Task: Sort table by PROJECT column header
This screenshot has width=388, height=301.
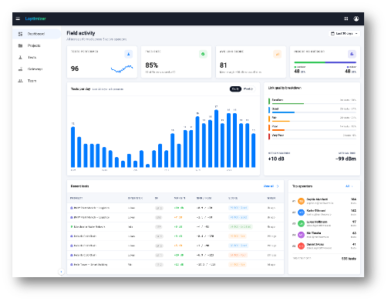Action: (76, 198)
